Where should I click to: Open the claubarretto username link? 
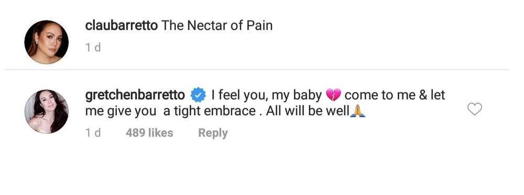[122, 26]
